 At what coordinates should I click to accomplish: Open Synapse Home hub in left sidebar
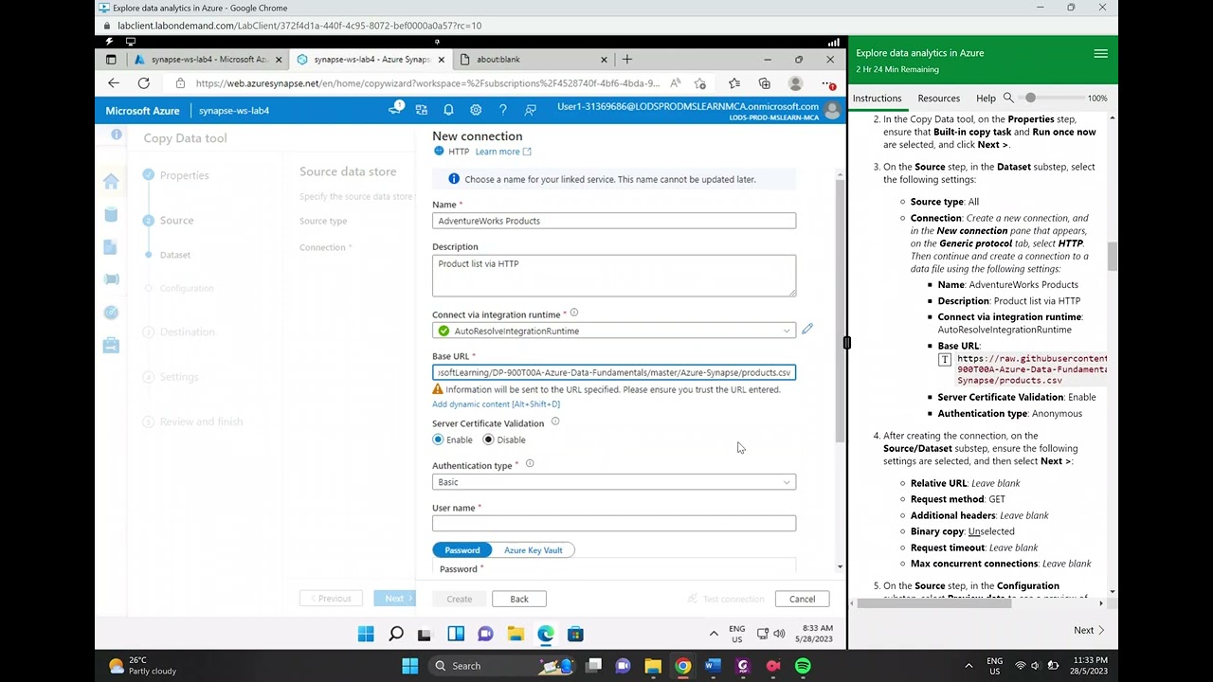pos(111,182)
